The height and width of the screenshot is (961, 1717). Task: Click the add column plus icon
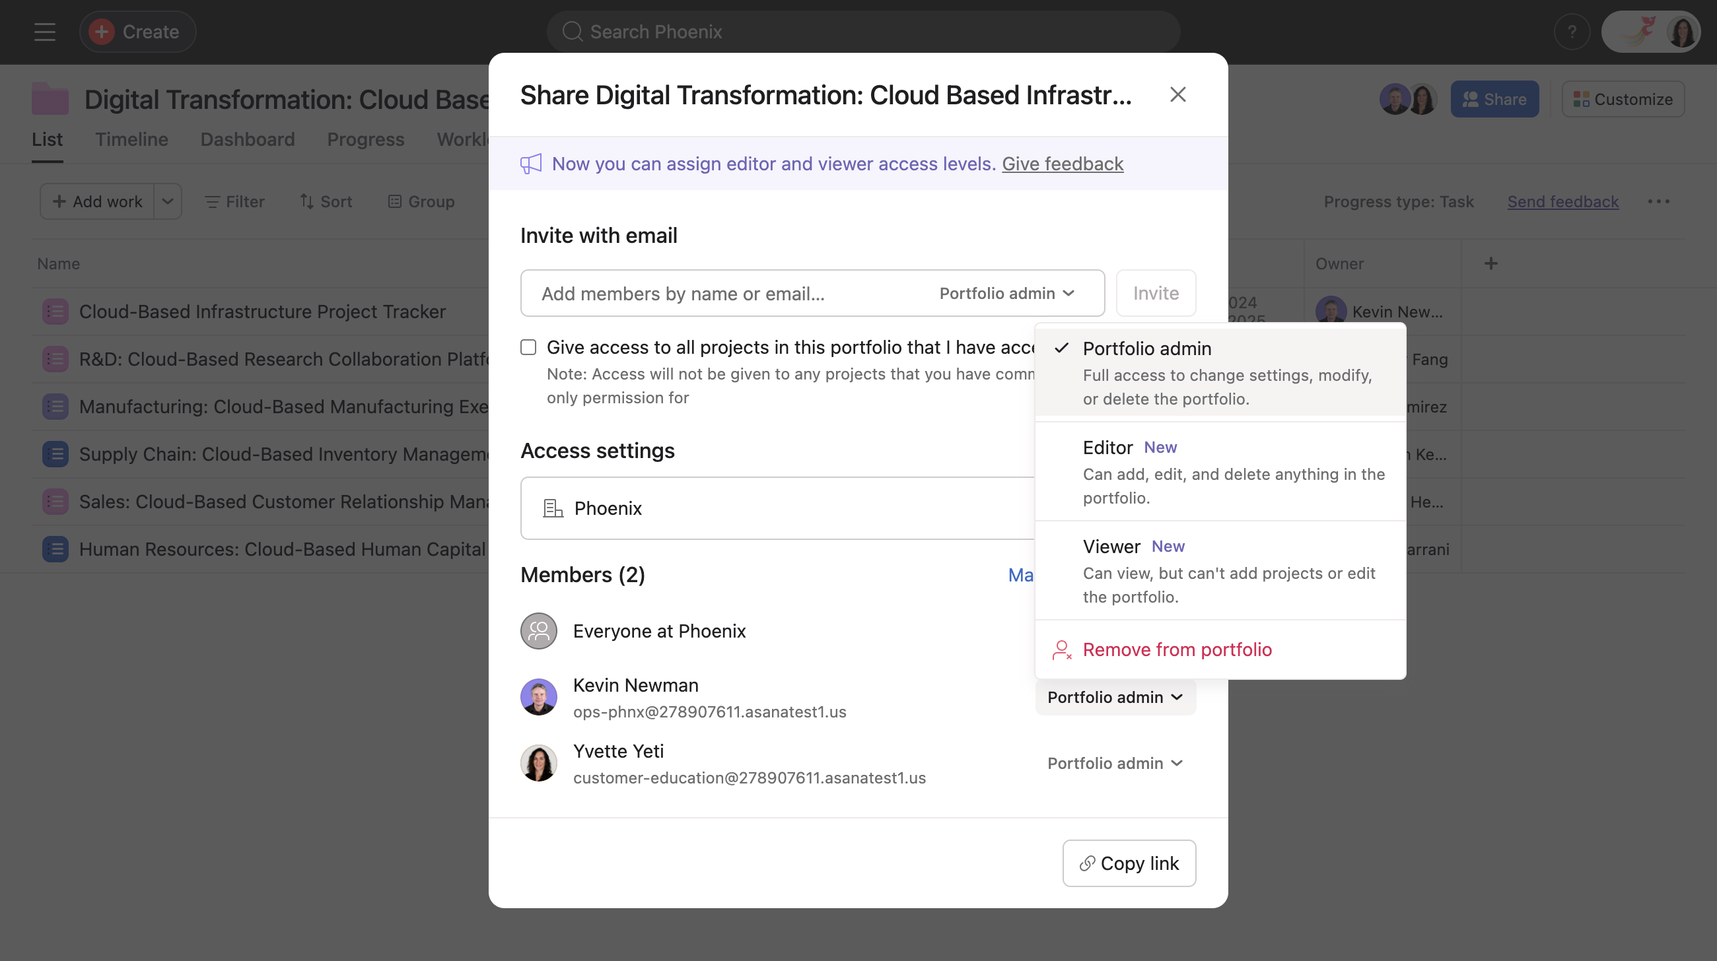tap(1491, 263)
